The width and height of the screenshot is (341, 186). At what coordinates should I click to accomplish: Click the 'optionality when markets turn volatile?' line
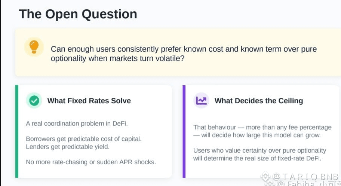tap(118, 58)
